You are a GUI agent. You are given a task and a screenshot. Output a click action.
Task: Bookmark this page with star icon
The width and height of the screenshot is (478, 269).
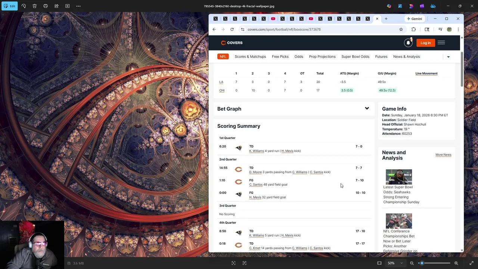[401, 30]
